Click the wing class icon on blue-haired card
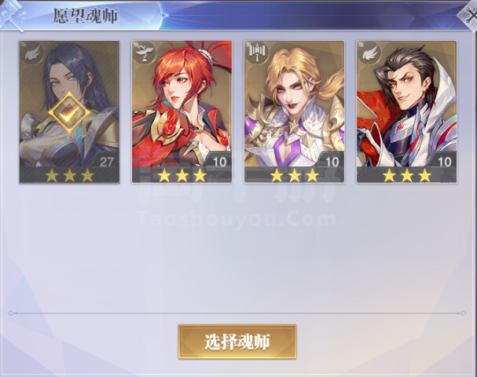 pos(32,53)
